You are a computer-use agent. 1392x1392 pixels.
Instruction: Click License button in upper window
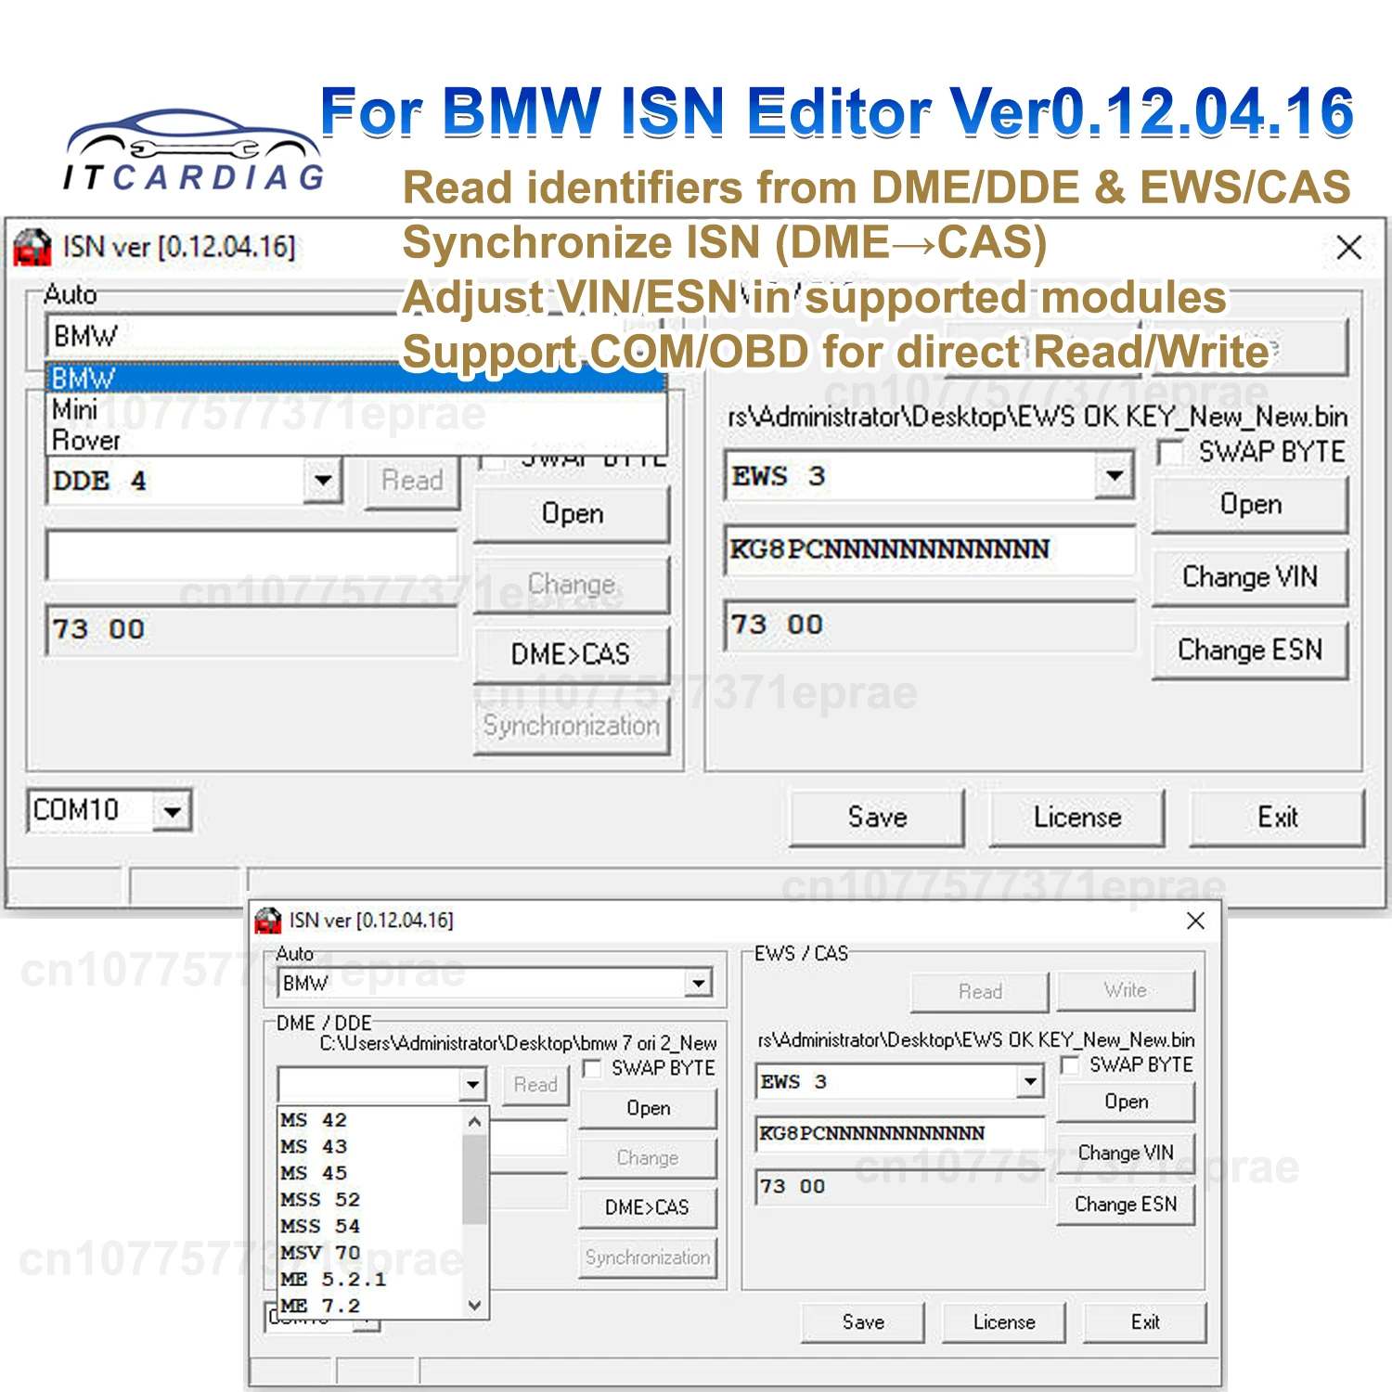coord(1077,818)
